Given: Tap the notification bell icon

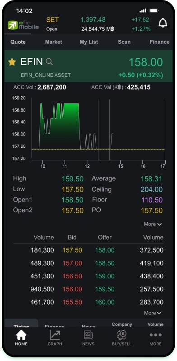Looking at the screenshot, I should (x=163, y=23).
